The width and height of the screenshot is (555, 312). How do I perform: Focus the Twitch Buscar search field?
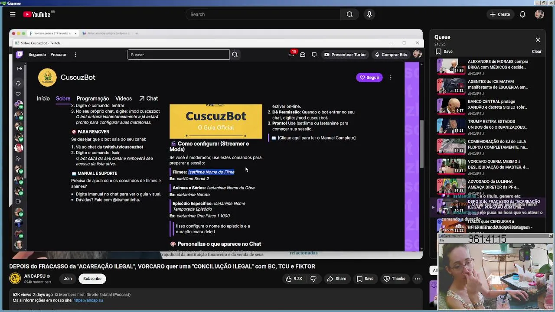click(x=178, y=55)
